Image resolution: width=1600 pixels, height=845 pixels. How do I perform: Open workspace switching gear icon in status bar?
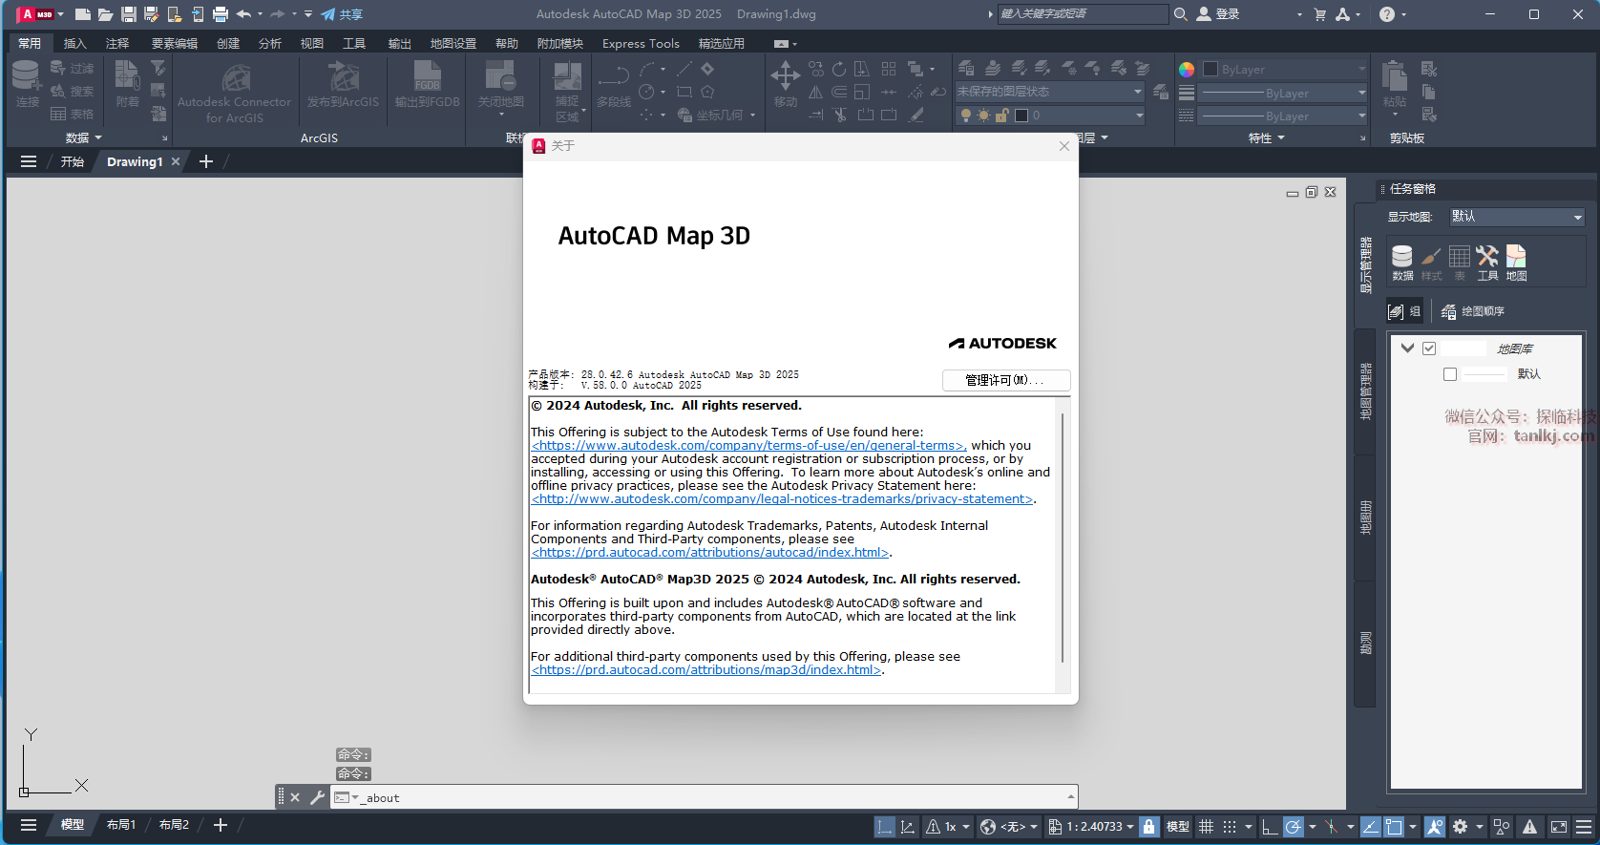tap(1460, 827)
